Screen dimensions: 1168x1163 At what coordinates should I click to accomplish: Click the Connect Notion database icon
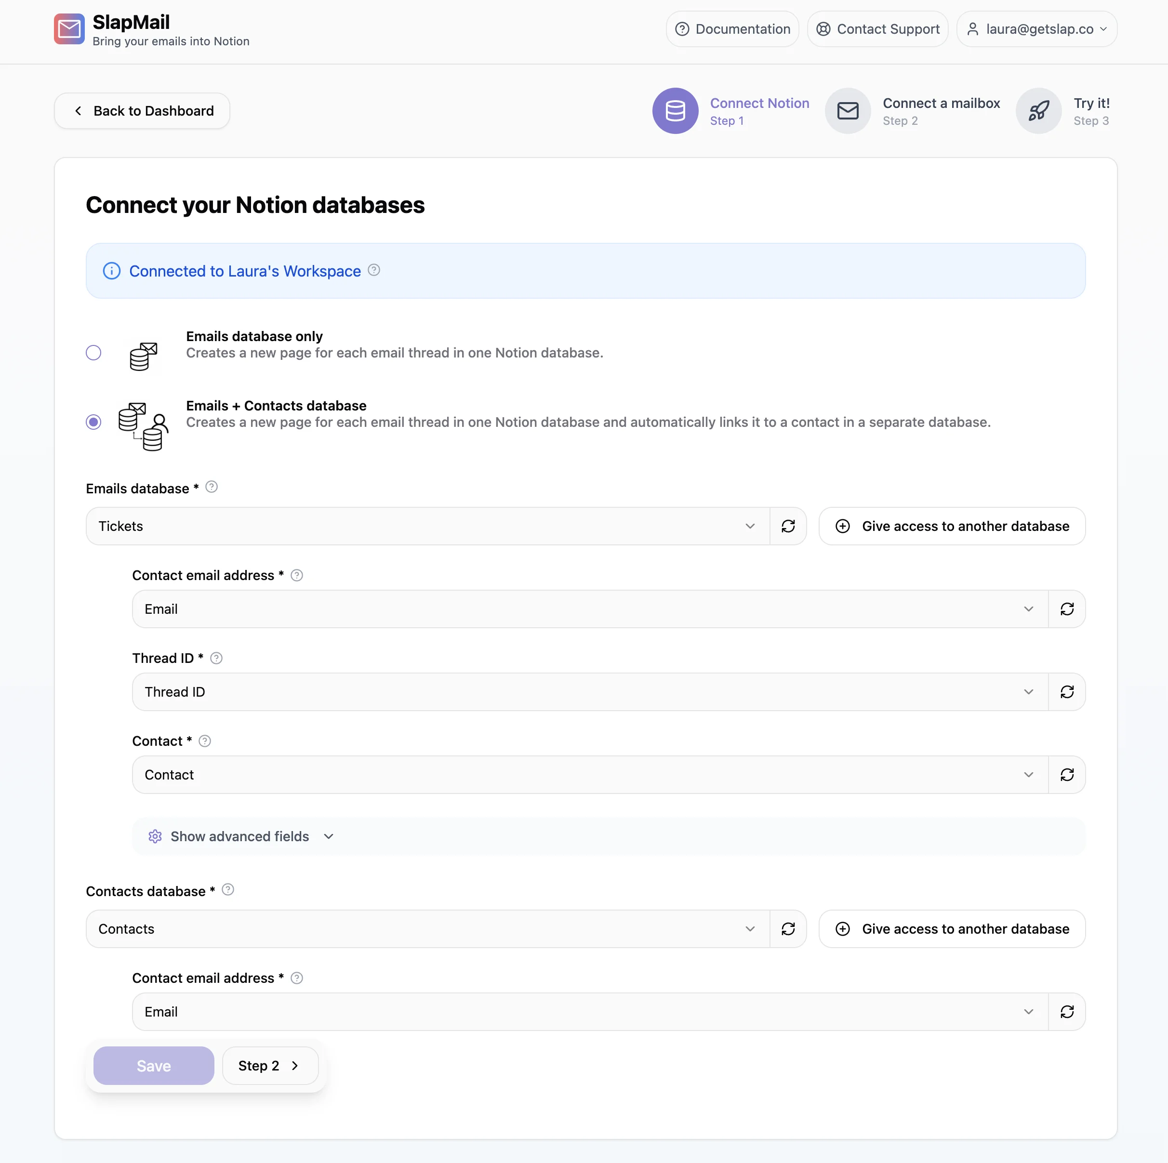[x=675, y=111]
